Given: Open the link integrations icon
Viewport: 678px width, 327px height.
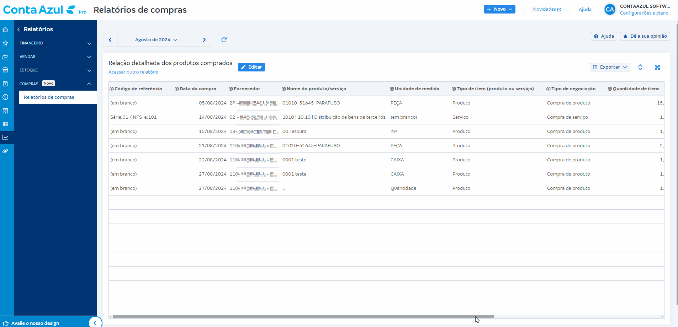Looking at the screenshot, I should pyautogui.click(x=5, y=151).
